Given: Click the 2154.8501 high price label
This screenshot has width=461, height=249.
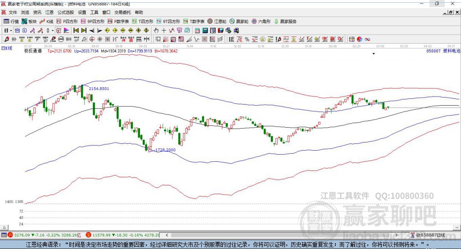Looking at the screenshot, I should click(x=99, y=89).
